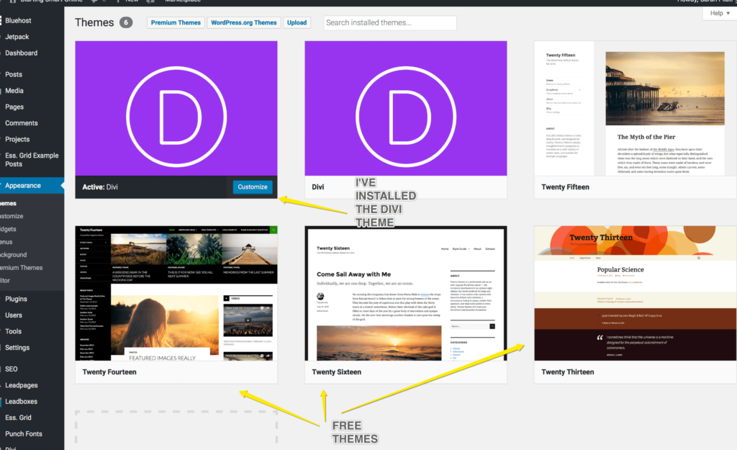Open the SEO sidebar menu
The height and width of the screenshot is (450, 737).
click(x=12, y=369)
